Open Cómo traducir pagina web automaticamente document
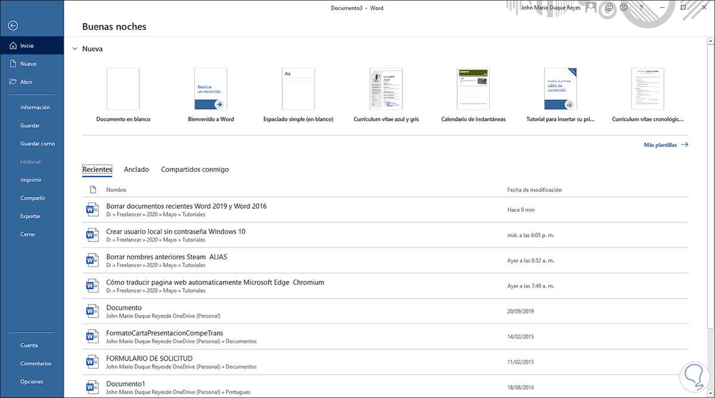Viewport: 715px width, 398px height. tap(385, 286)
